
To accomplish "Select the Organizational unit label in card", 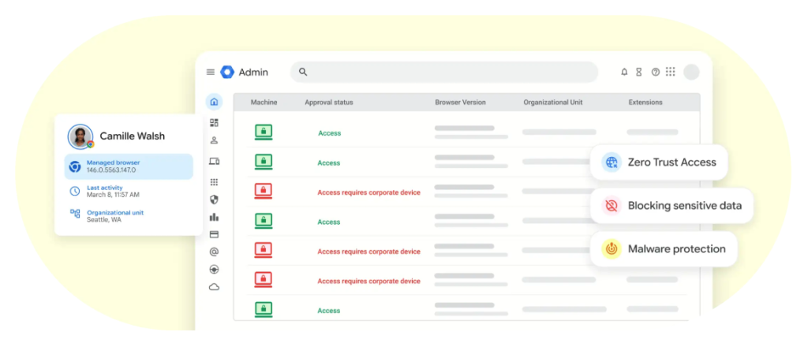I will pos(115,213).
